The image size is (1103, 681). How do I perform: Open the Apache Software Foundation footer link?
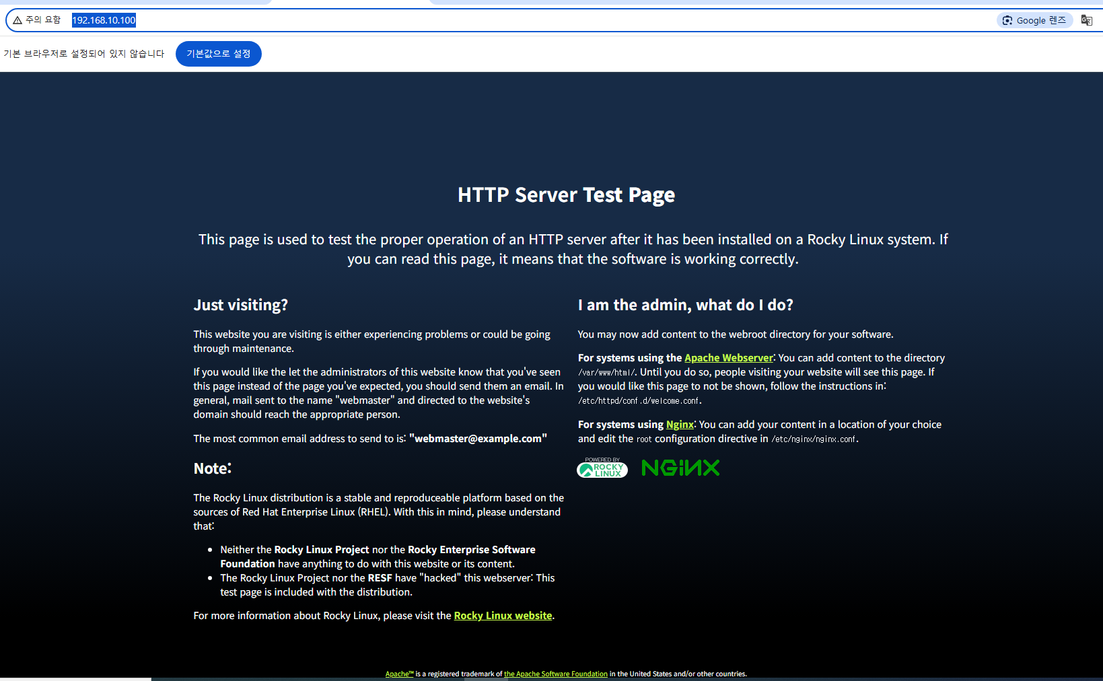click(556, 674)
